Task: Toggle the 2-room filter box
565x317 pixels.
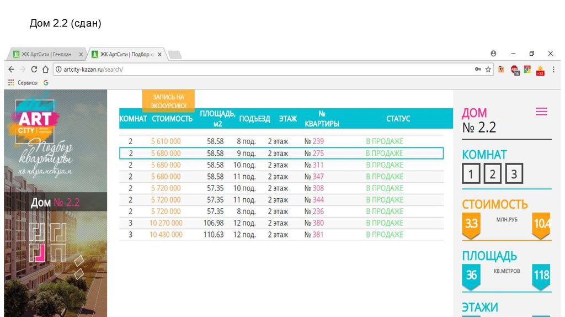Action: pyautogui.click(x=492, y=175)
